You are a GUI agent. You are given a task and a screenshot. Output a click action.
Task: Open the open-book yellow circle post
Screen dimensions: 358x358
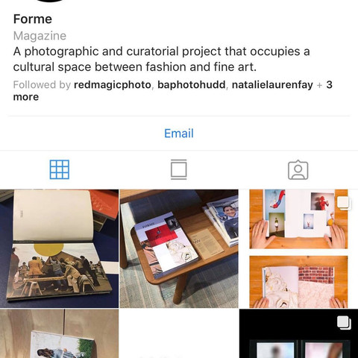(x=59, y=248)
